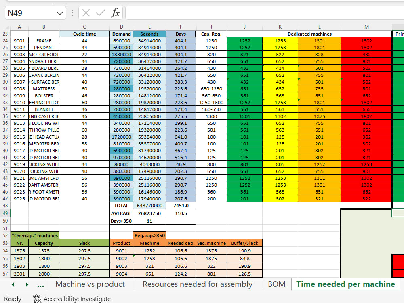The width and height of the screenshot is (404, 303).
Task: Click total days 7451.0
Action: 181,206
